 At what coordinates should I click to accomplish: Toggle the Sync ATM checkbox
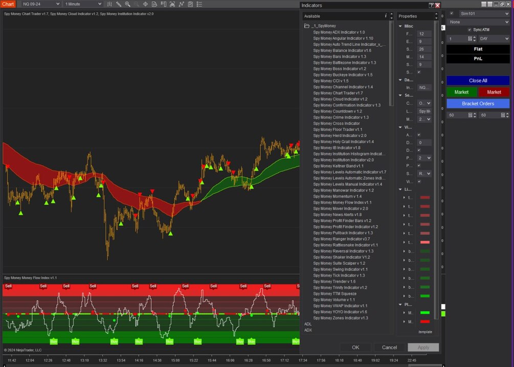[470, 30]
